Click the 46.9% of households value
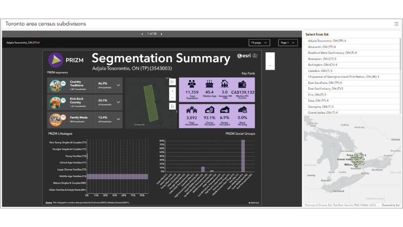This screenshot has height=227, width=403. [102, 83]
